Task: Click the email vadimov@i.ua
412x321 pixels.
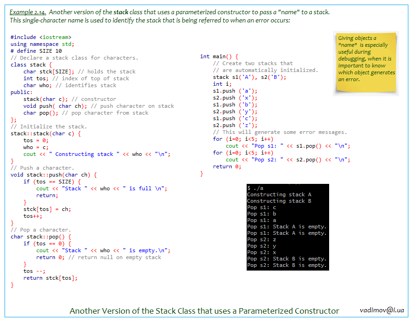Action: (382, 310)
